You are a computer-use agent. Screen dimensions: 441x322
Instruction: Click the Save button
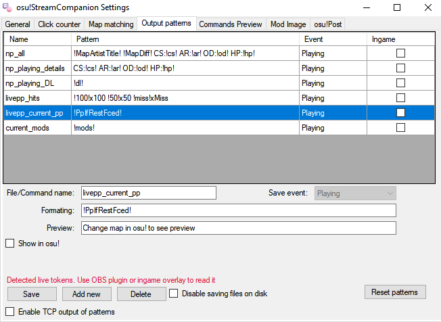32,294
